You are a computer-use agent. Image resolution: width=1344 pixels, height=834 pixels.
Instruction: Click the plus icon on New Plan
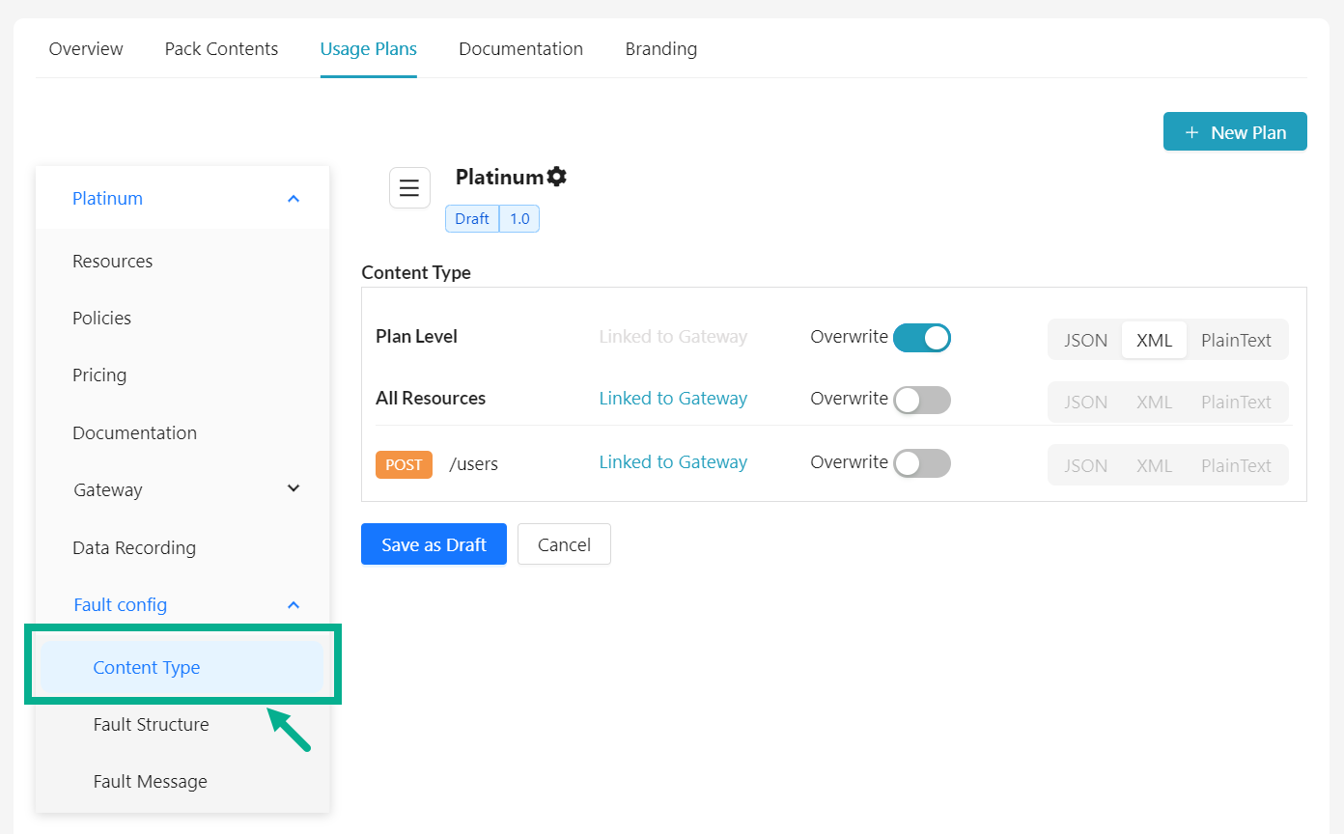tap(1191, 131)
